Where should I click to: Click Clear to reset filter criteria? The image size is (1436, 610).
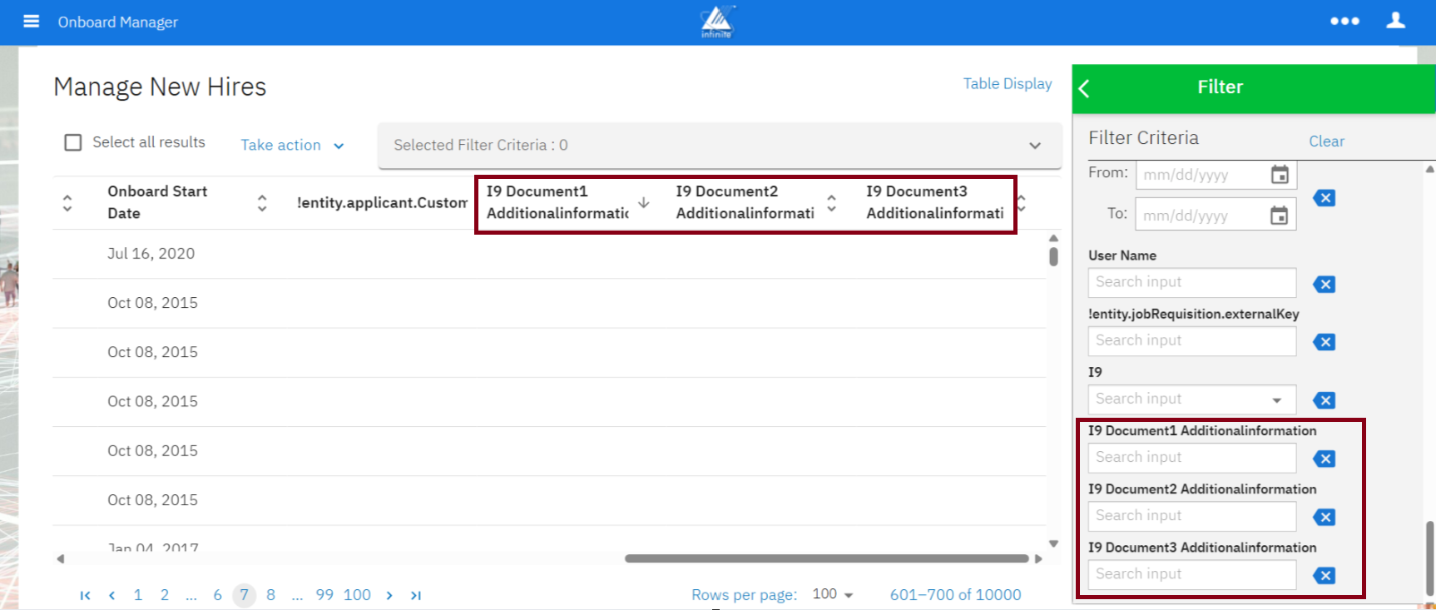1326,141
